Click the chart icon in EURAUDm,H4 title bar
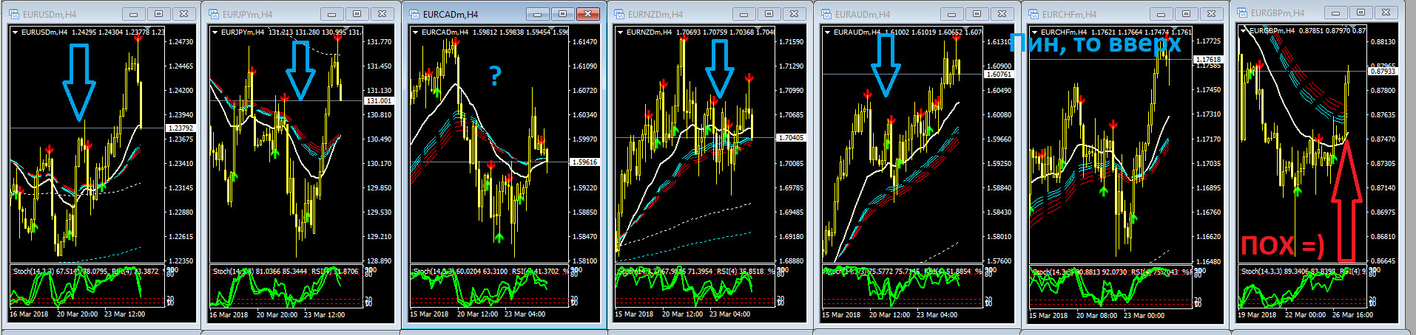Viewport: 1416px width, 335px height. pos(826,14)
